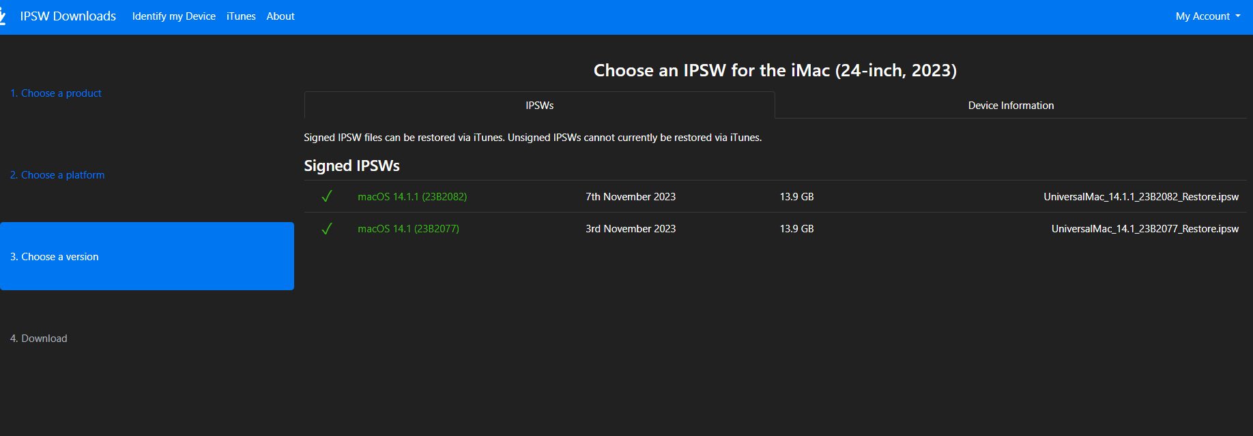This screenshot has width=1253, height=436.
Task: Choose macOS 14.1.1 (23B2082) version link
Action: pyautogui.click(x=412, y=197)
